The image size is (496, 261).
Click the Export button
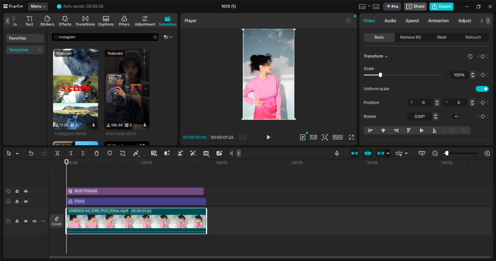[x=441, y=6]
